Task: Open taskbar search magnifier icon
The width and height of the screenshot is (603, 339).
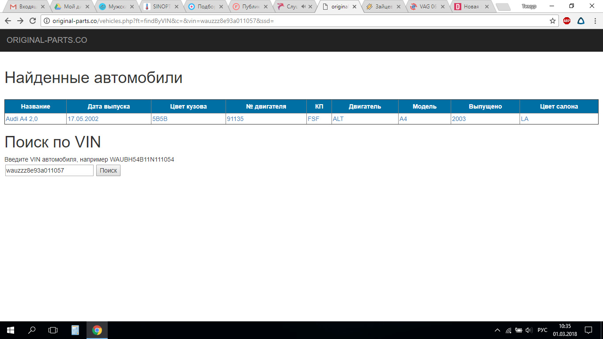Action: coord(32,330)
